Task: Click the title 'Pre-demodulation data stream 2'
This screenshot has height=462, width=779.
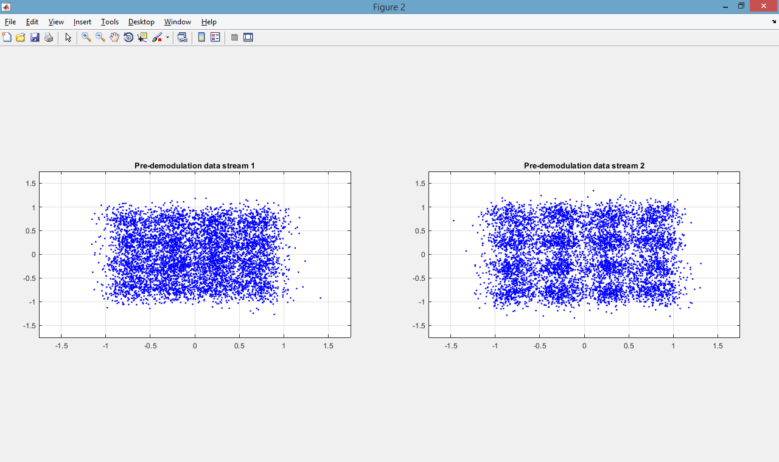Action: click(x=584, y=165)
